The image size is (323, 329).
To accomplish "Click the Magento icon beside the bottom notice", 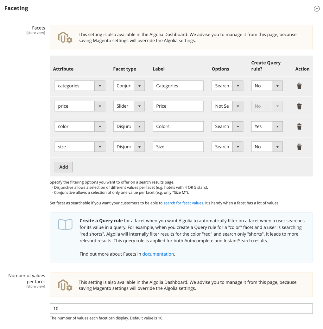I will pos(65,285).
